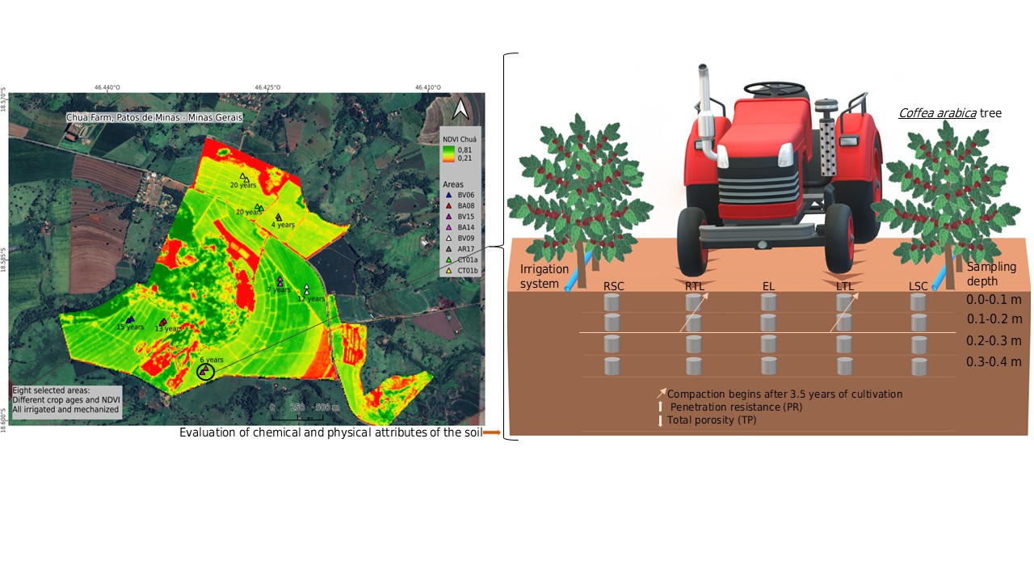
Task: Click the left blue irrigation pipe
Action: click(573, 280)
